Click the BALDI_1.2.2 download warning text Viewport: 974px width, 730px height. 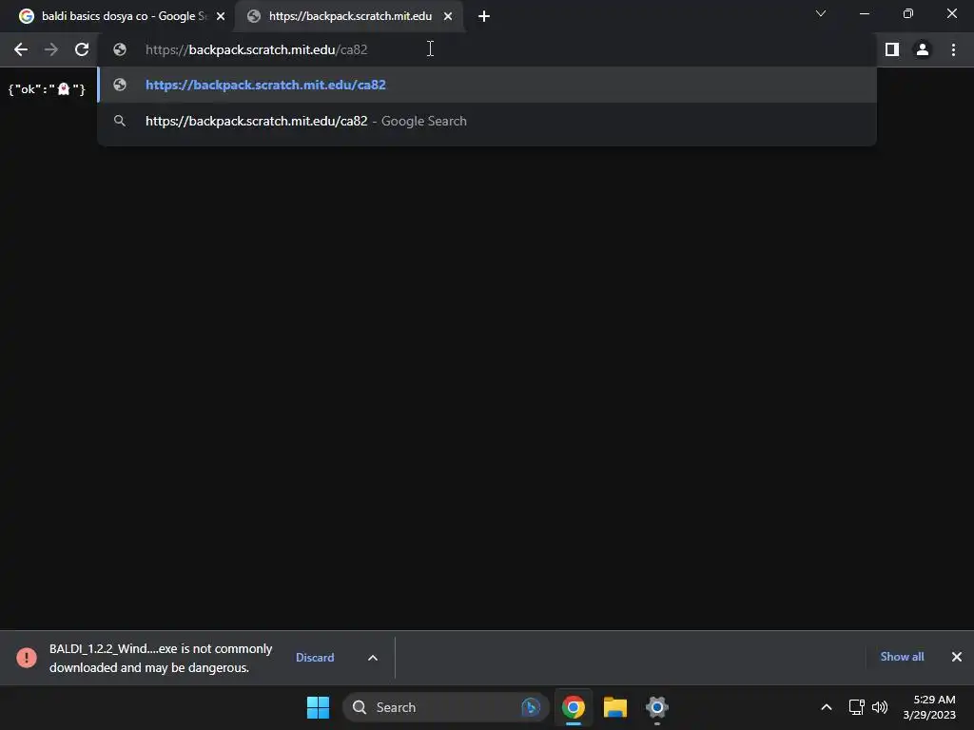161,658
